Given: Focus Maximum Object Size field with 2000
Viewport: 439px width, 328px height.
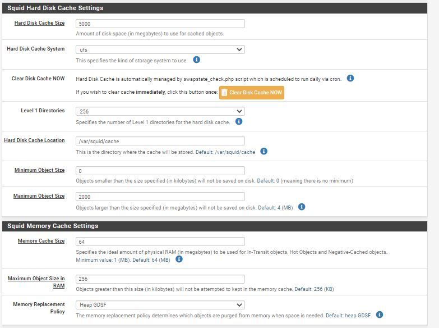Looking at the screenshot, I should (x=160, y=197).
